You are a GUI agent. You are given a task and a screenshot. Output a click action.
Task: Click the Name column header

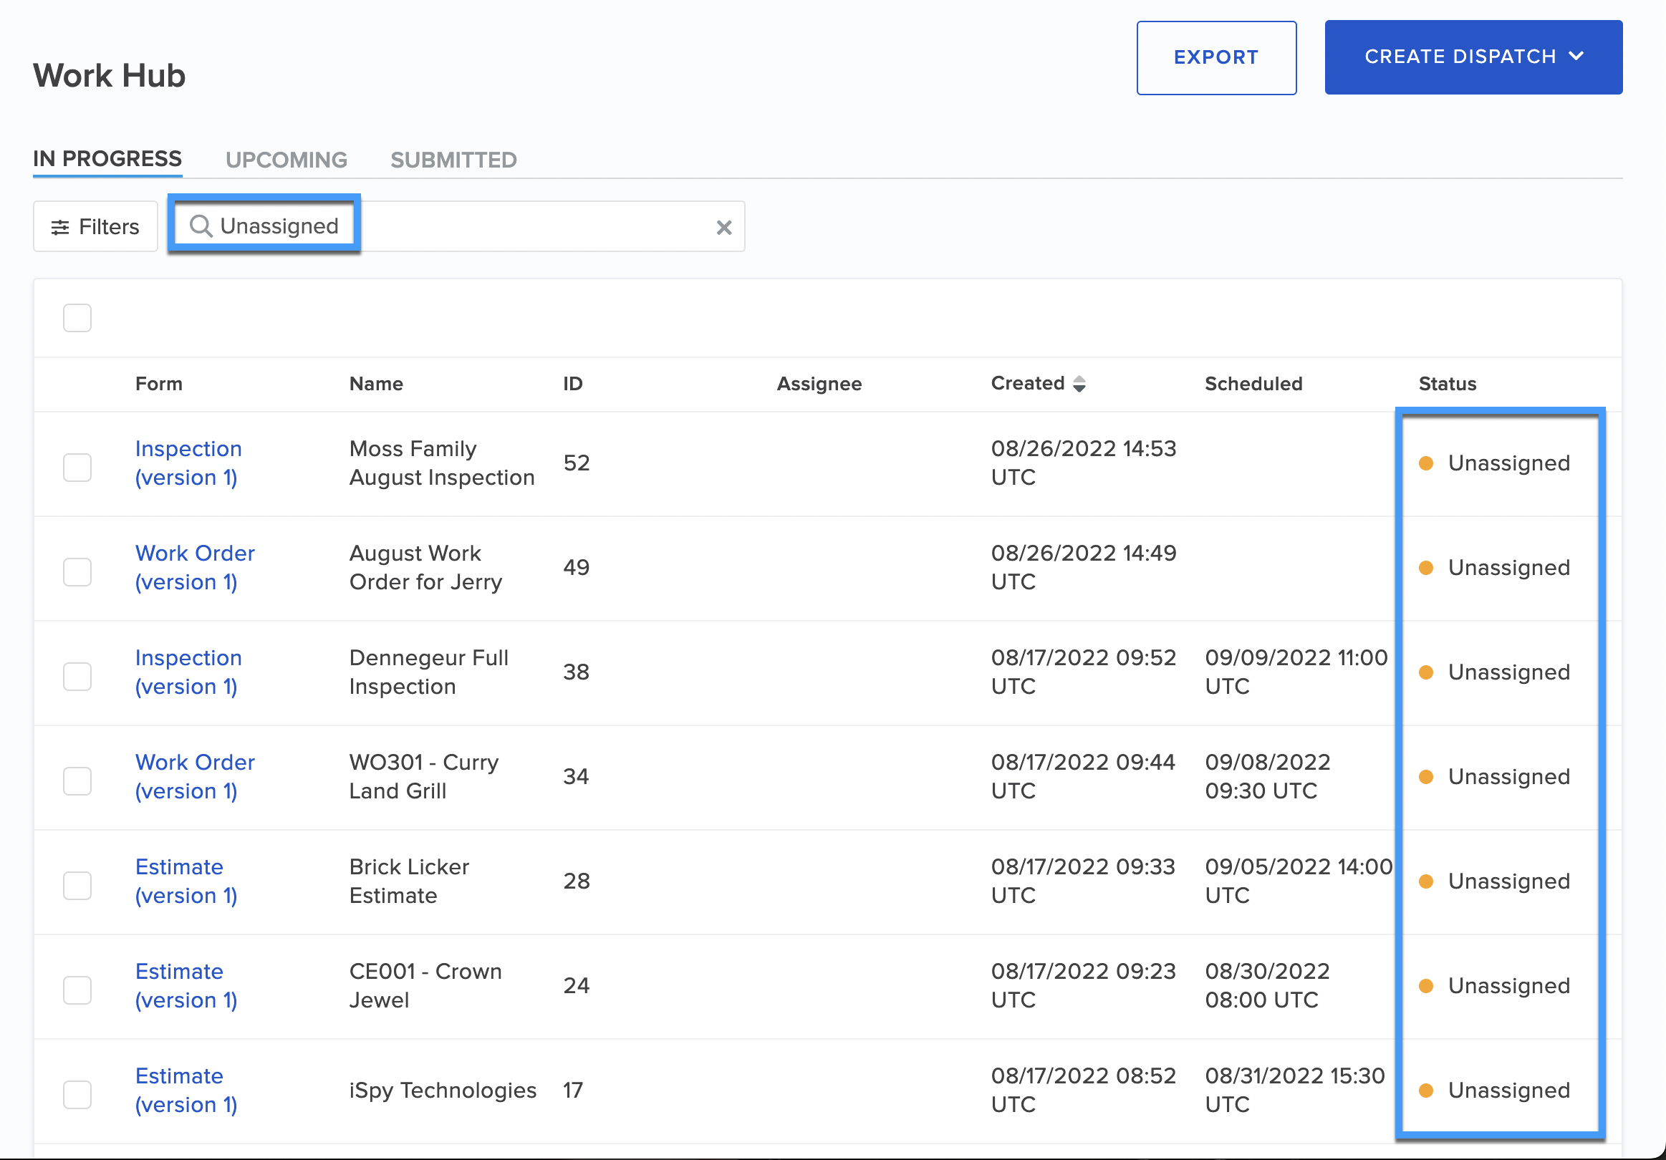click(376, 384)
